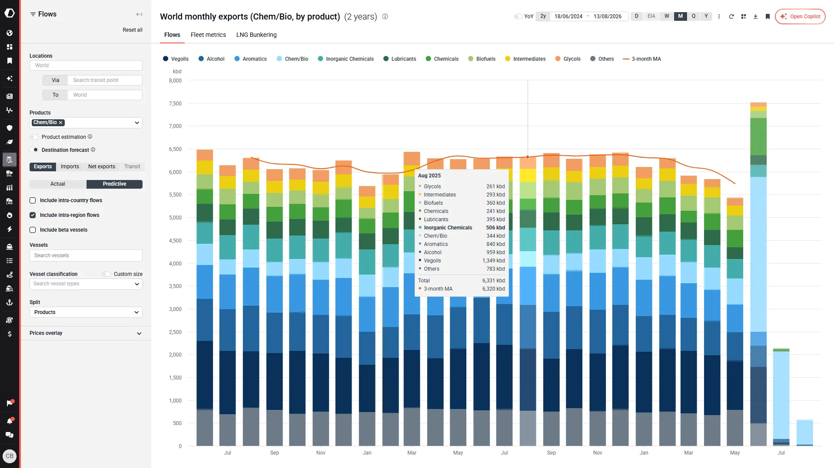Open the 2y time range selector
The image size is (834, 468).
tap(543, 16)
